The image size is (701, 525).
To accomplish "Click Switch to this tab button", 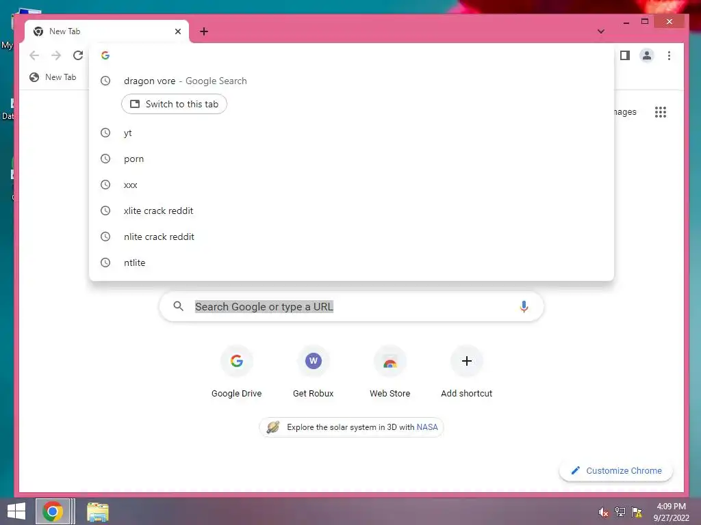I will [x=174, y=104].
